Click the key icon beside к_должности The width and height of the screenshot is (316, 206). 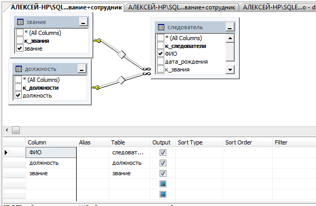click(x=95, y=88)
